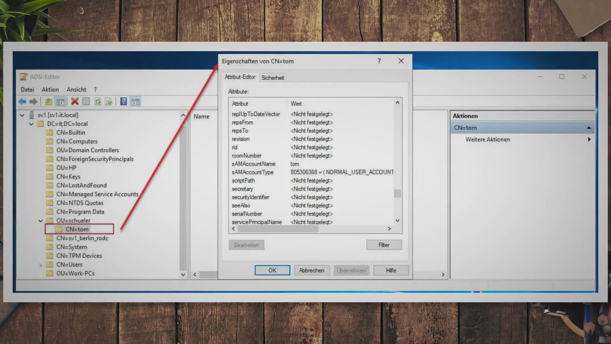The image size is (611, 344).
Task: Open the Ansicht menu
Action: (x=76, y=90)
